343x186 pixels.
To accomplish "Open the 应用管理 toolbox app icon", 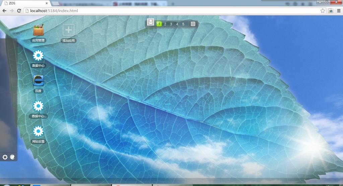I will coord(38,30).
